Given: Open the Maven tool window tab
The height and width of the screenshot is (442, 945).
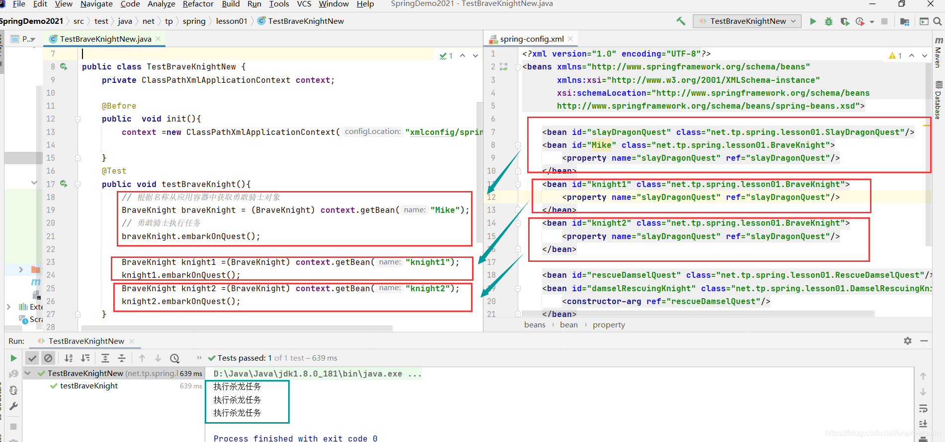Looking at the screenshot, I should [x=939, y=52].
